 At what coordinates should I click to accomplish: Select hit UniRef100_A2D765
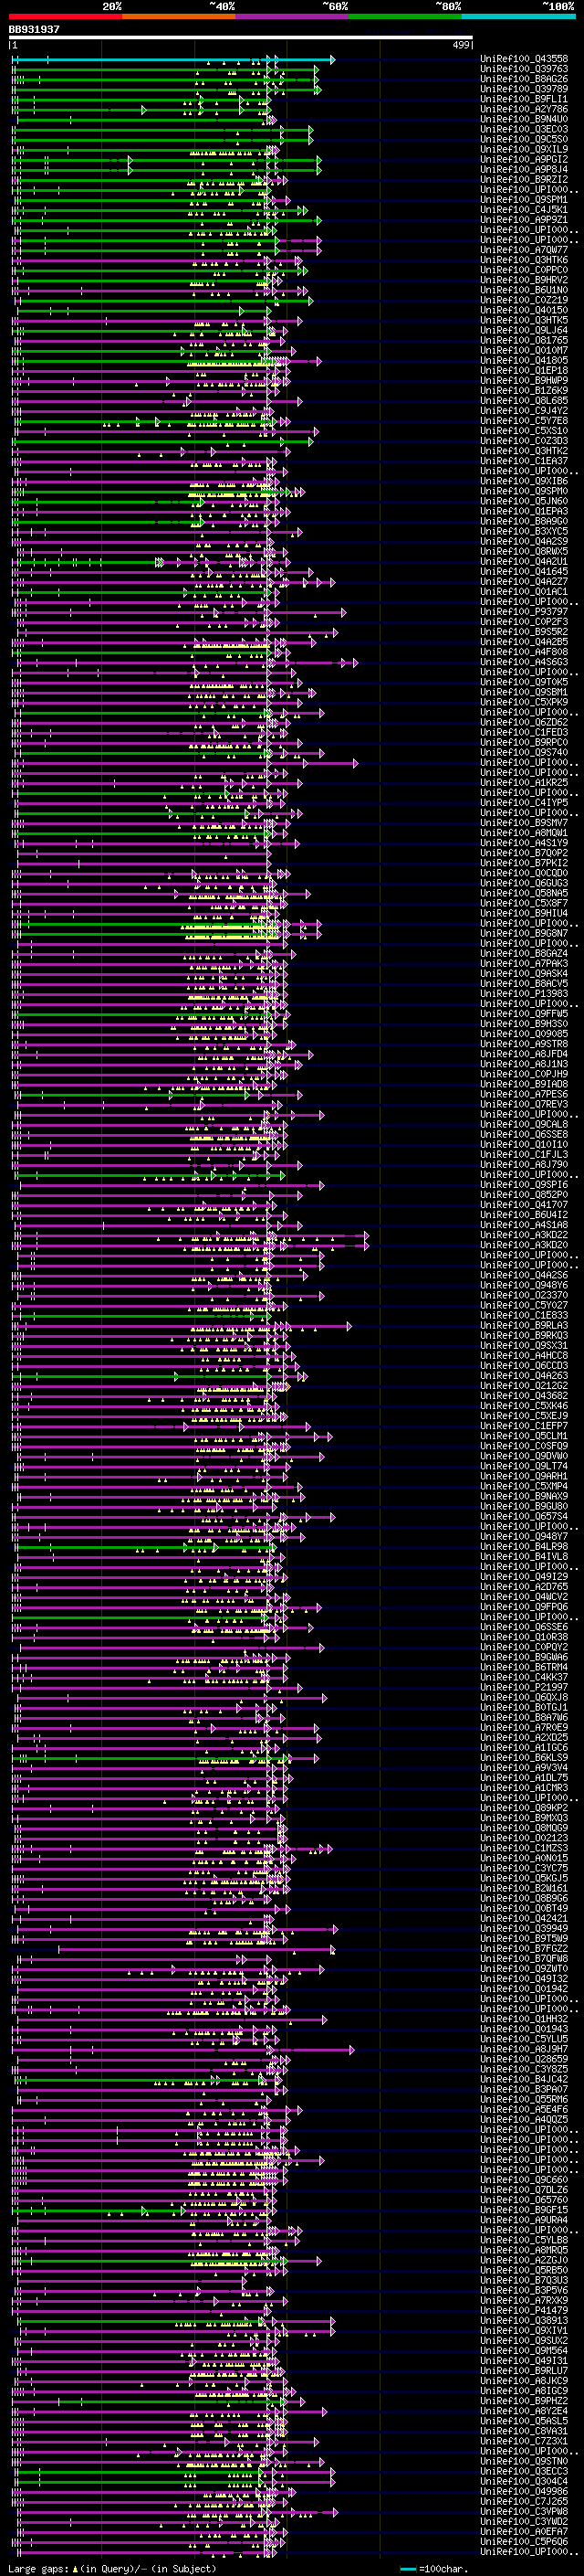click(524, 1586)
